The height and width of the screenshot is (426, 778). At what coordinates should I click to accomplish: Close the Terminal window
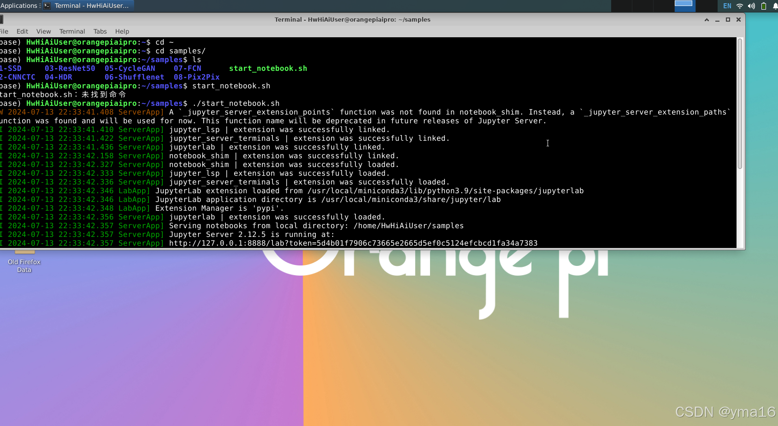click(x=738, y=19)
